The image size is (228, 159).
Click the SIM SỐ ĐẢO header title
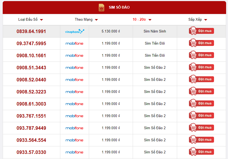(x=119, y=7)
